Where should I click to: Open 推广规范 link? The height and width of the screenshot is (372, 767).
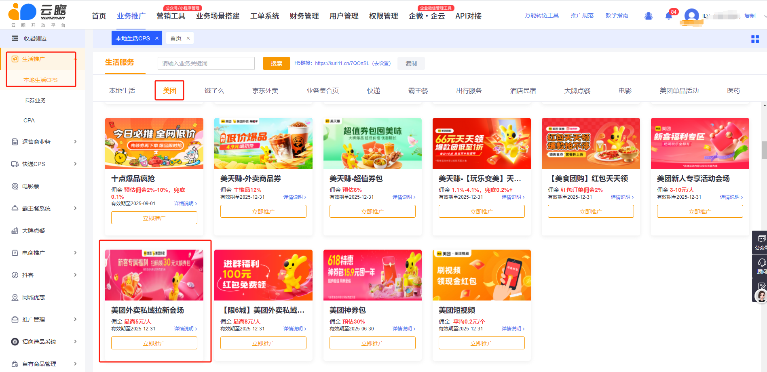tap(582, 15)
